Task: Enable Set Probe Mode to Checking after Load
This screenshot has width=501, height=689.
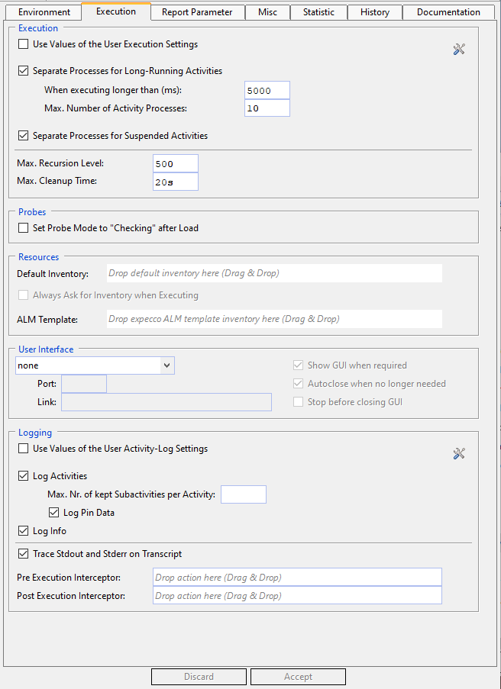Action: [24, 228]
